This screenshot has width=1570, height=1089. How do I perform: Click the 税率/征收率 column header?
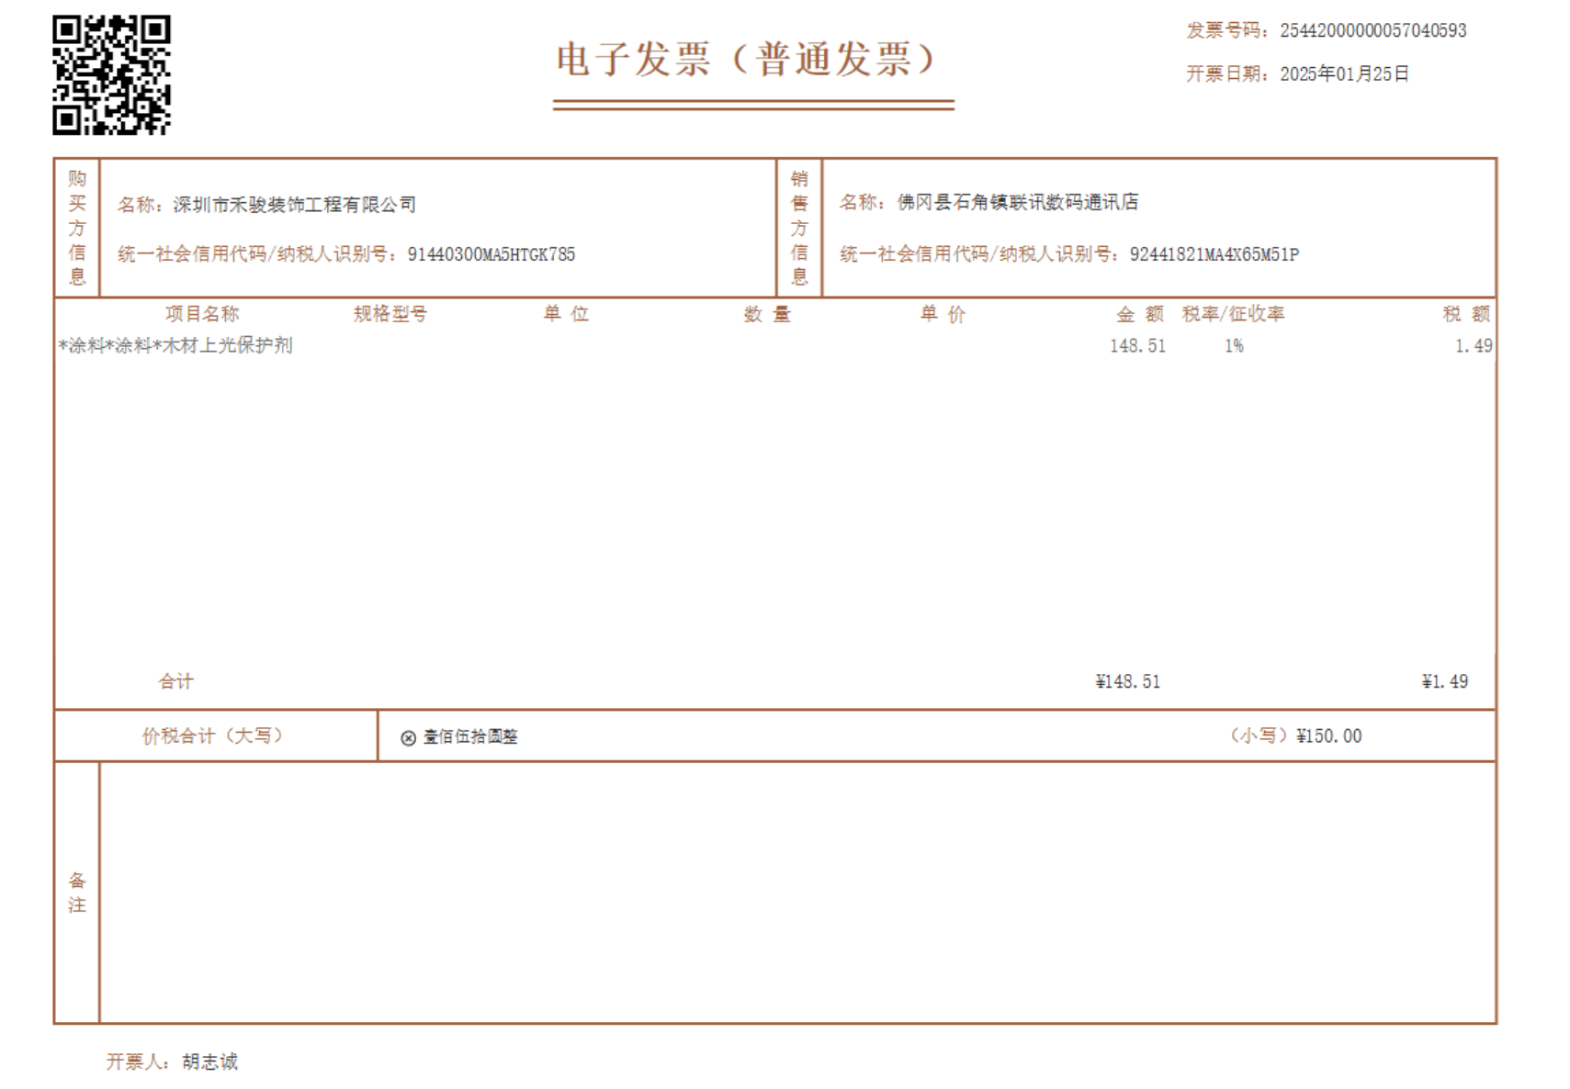tap(1233, 314)
